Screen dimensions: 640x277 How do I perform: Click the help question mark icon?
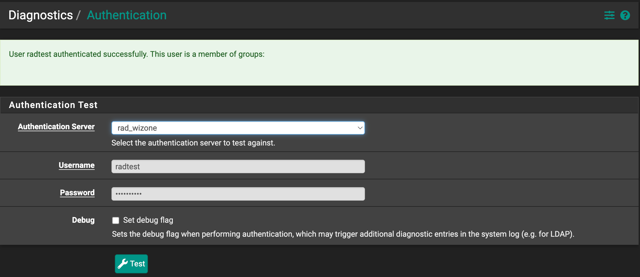[x=625, y=15]
